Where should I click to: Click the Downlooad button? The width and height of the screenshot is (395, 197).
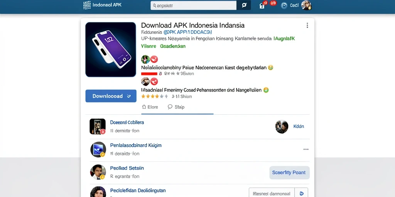click(111, 96)
